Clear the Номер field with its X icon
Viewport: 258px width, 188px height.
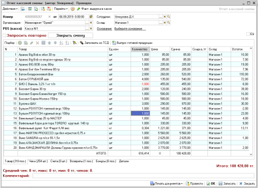tap(50, 17)
